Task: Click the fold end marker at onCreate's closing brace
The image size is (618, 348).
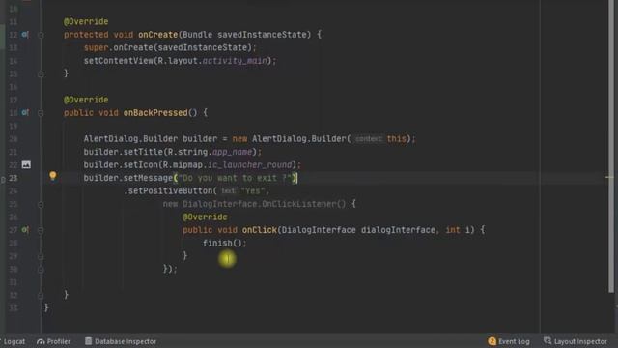Action: click(41, 73)
